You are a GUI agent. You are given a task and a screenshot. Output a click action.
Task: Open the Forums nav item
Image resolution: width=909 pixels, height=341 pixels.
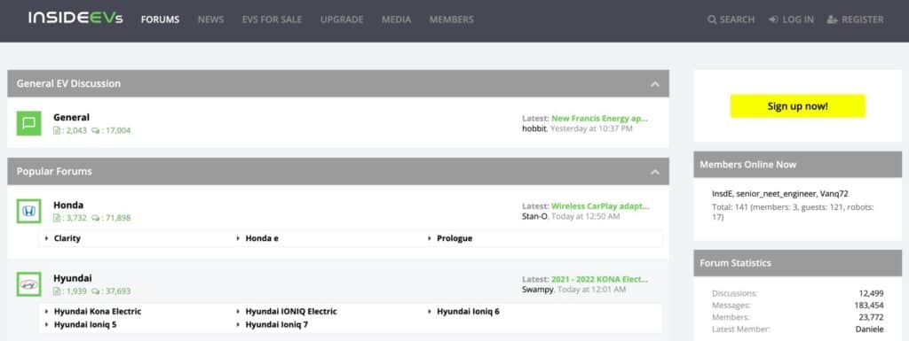tap(160, 19)
